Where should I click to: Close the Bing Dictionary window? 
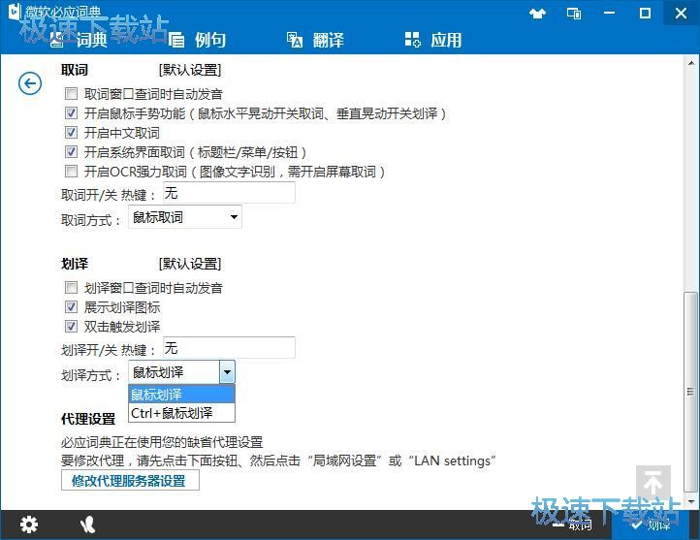pyautogui.click(x=681, y=14)
